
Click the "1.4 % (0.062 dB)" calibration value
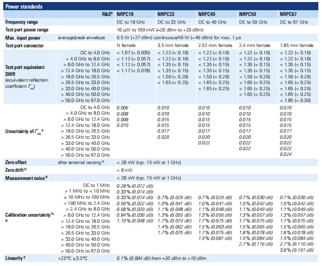pyautogui.click(x=175, y=227)
